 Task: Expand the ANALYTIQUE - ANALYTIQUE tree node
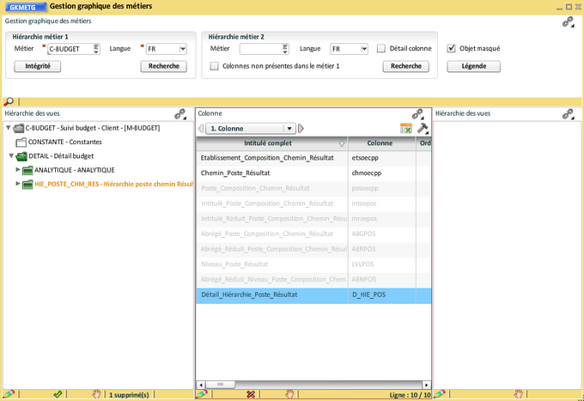point(18,170)
